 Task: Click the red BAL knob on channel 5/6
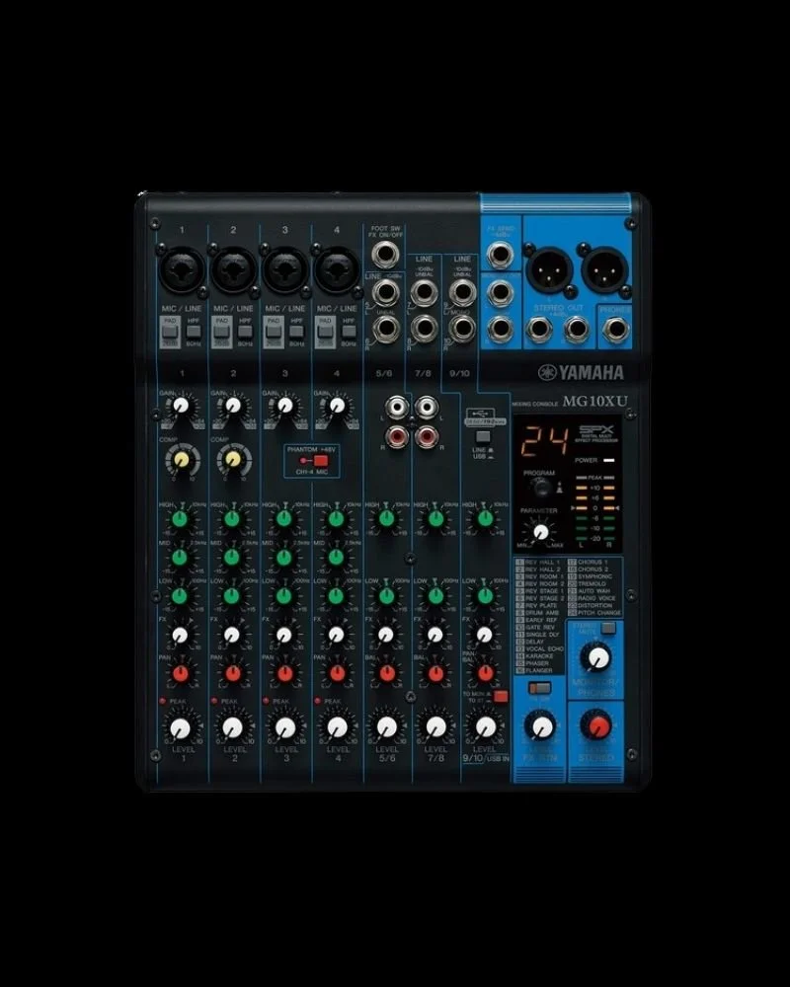[x=387, y=673]
